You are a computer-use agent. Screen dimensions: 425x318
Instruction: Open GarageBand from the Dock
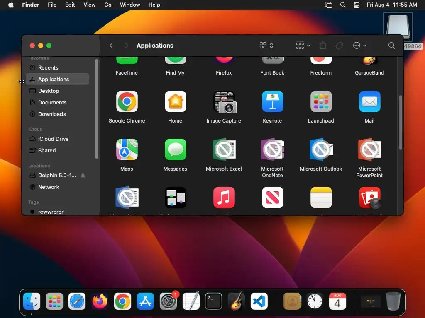pos(236,301)
